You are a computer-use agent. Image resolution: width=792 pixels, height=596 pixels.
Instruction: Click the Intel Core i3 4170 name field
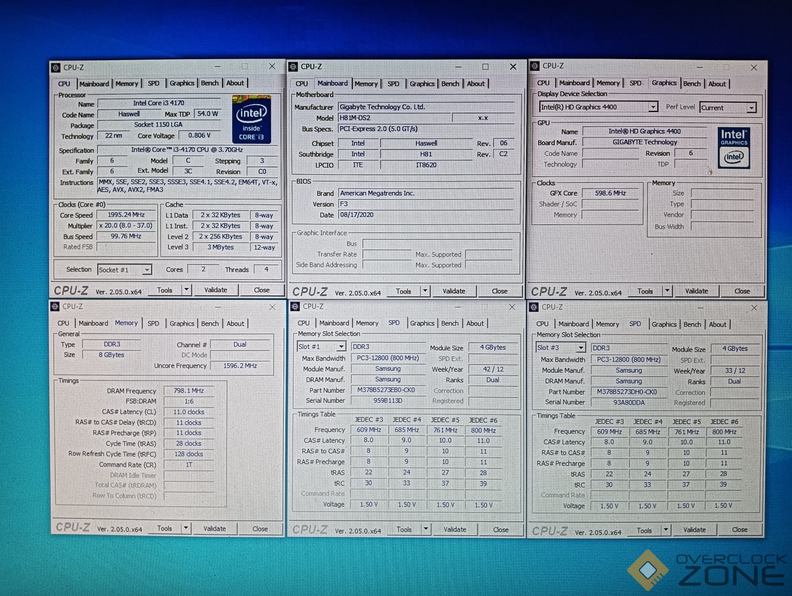click(159, 103)
